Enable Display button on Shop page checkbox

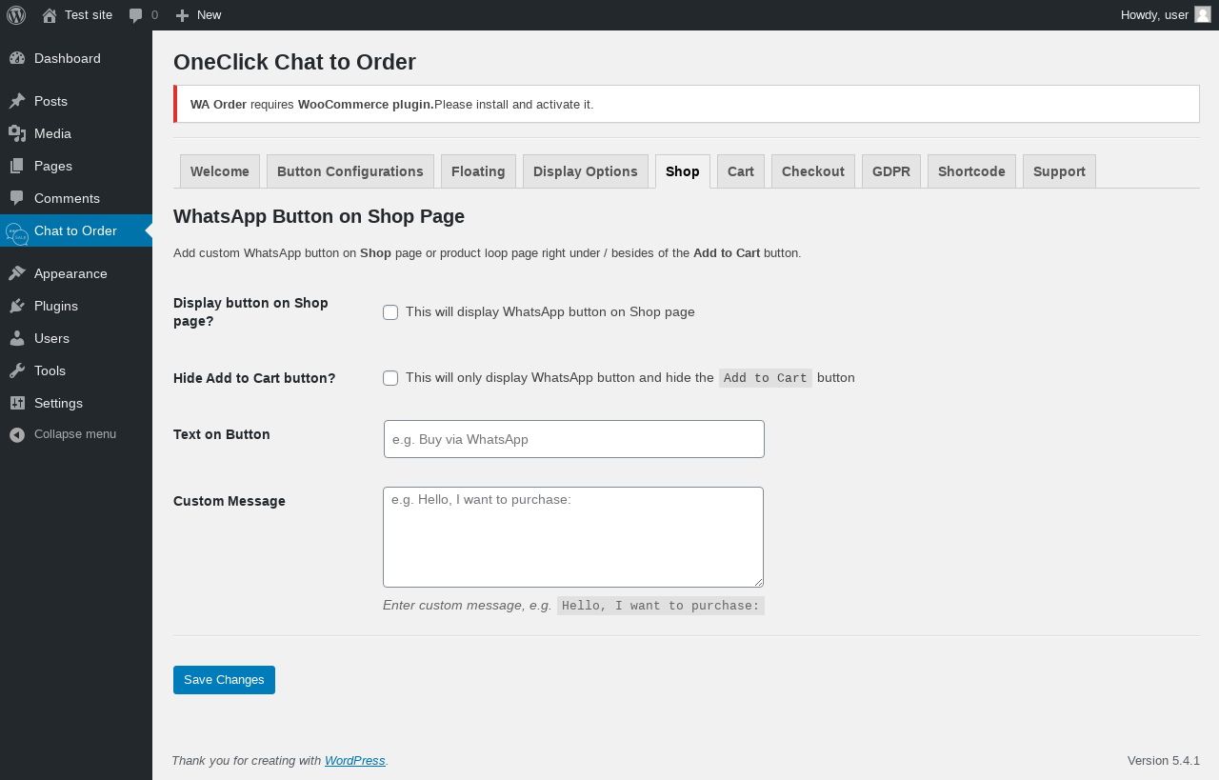[390, 312]
